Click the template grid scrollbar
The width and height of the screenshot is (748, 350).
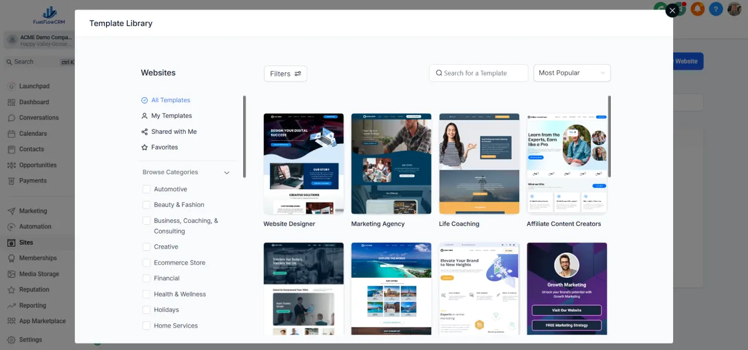(x=609, y=136)
